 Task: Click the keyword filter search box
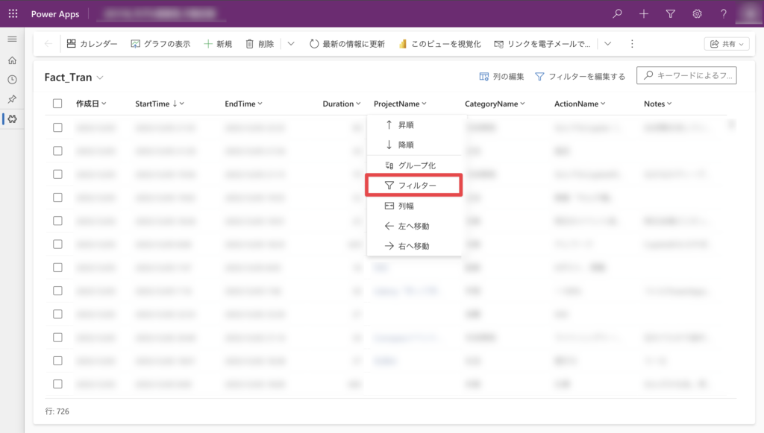pyautogui.click(x=686, y=75)
